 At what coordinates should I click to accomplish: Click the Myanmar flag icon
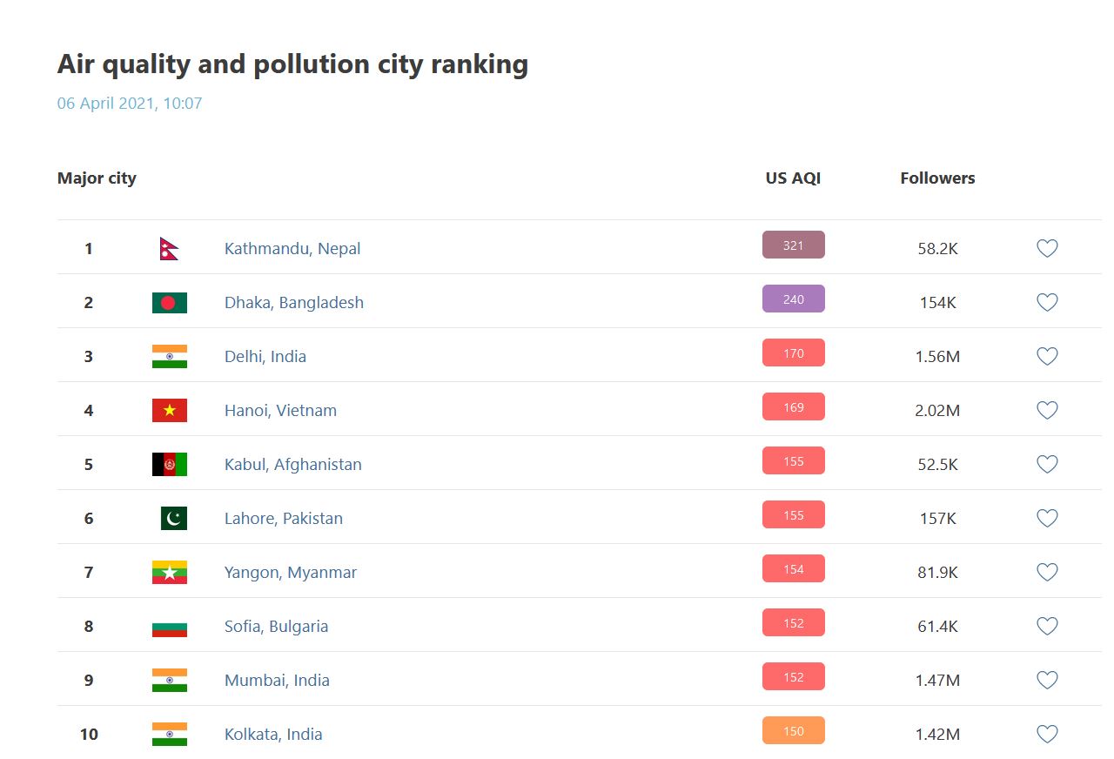pos(170,573)
